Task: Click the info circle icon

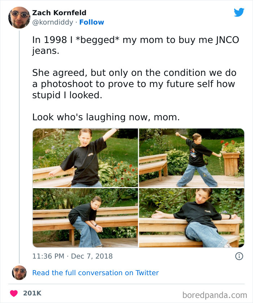Action: coord(239,256)
